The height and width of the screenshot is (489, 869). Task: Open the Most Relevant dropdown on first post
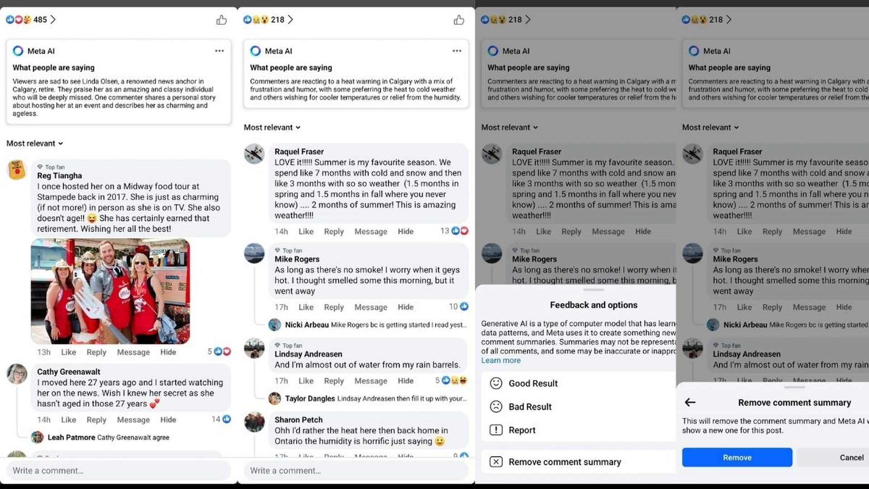[34, 143]
